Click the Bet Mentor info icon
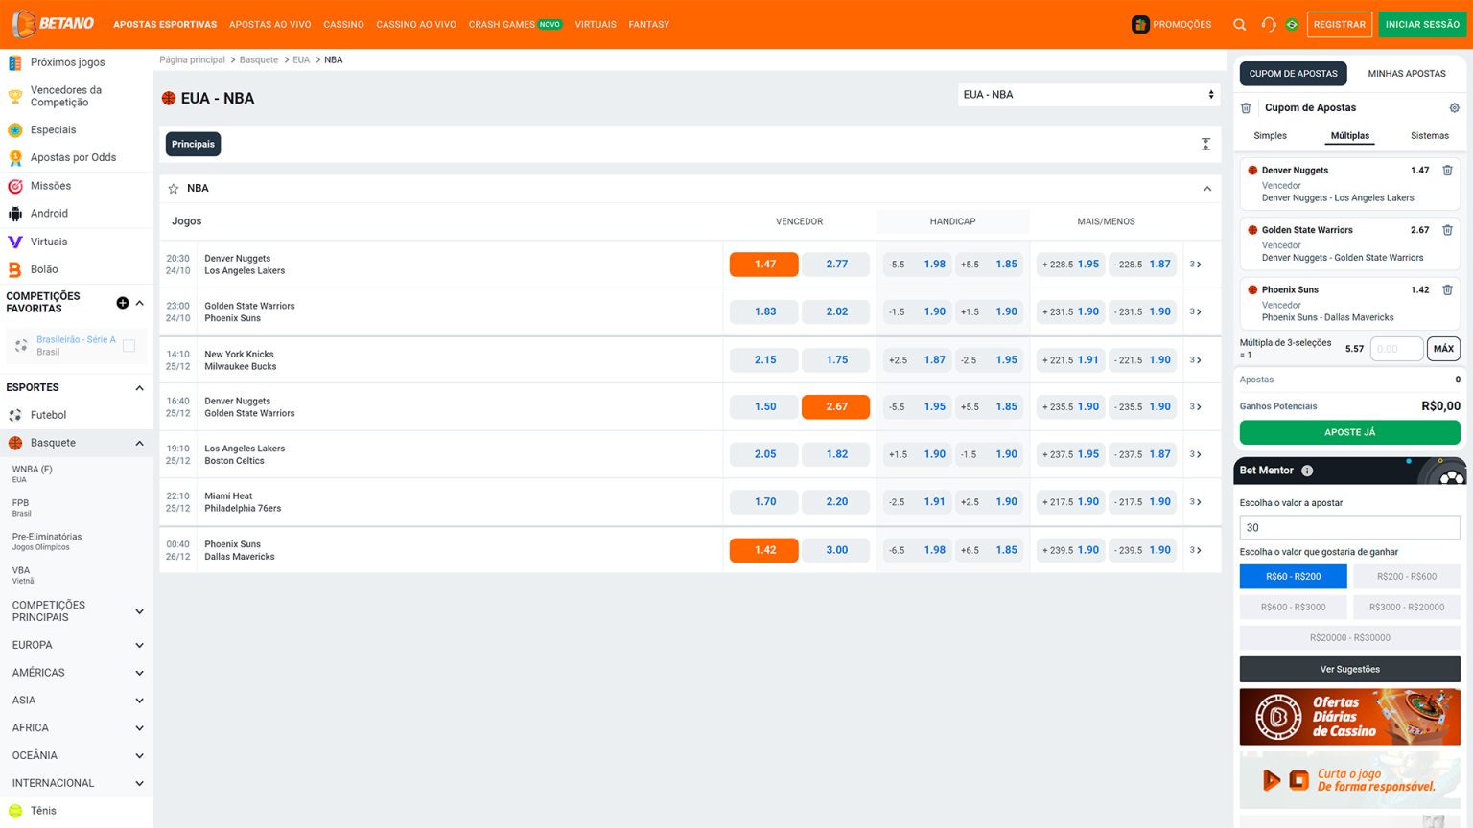The image size is (1473, 828). pos(1307,471)
